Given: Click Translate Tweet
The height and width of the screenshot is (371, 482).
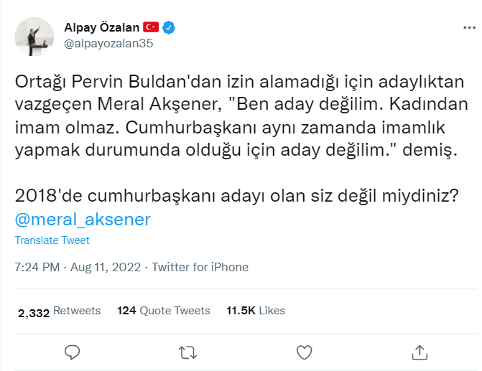Looking at the screenshot, I should (x=52, y=240).
